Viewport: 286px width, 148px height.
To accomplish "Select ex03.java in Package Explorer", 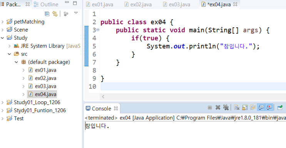I will pos(45,86).
